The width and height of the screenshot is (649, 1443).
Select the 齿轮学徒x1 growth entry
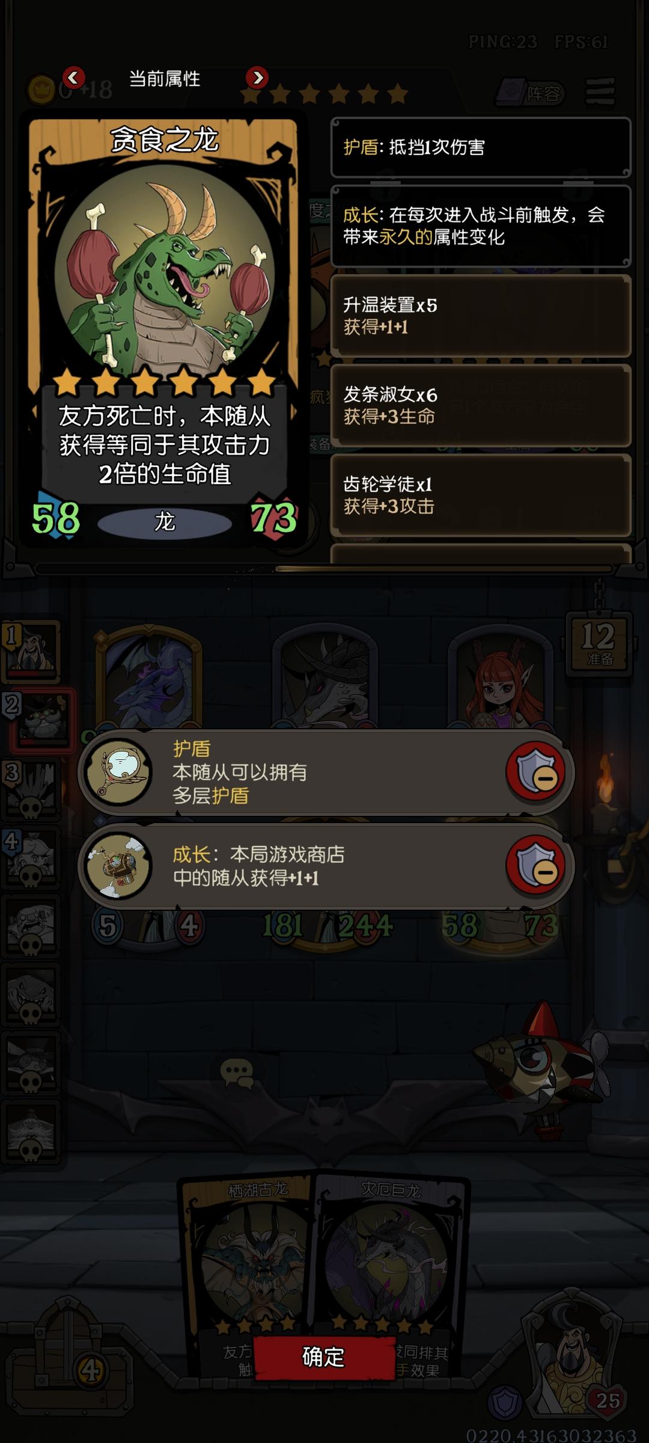(x=481, y=495)
